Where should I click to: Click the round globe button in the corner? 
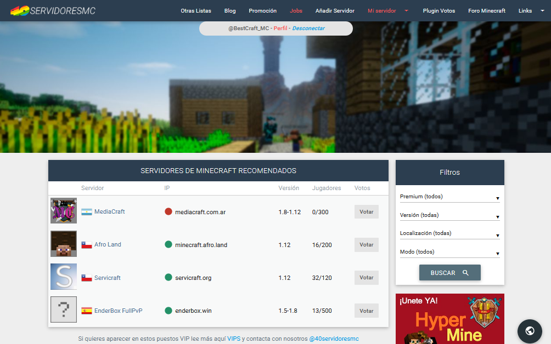pyautogui.click(x=530, y=331)
